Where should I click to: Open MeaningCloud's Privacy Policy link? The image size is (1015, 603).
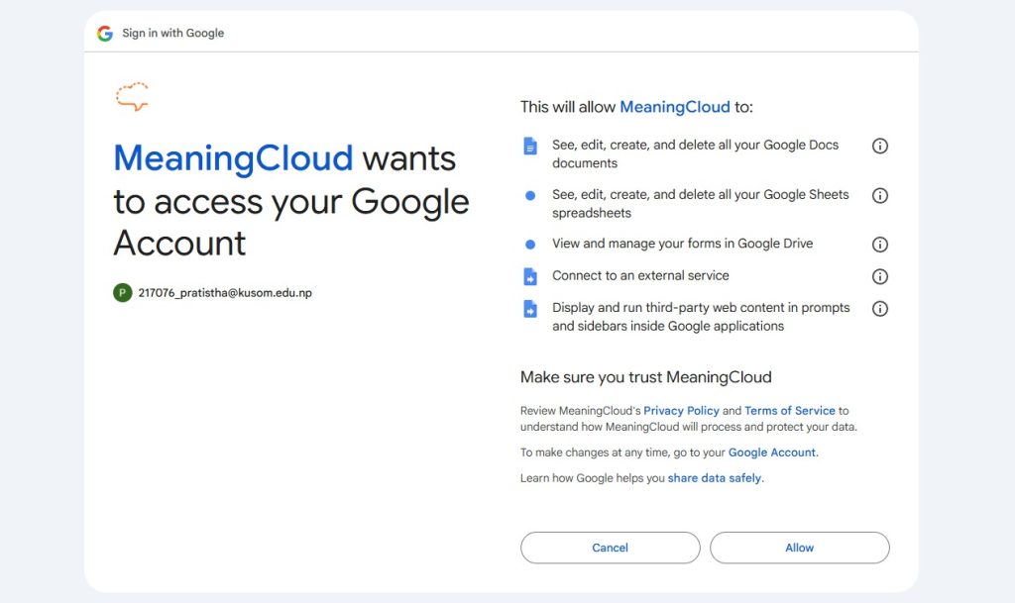(681, 410)
